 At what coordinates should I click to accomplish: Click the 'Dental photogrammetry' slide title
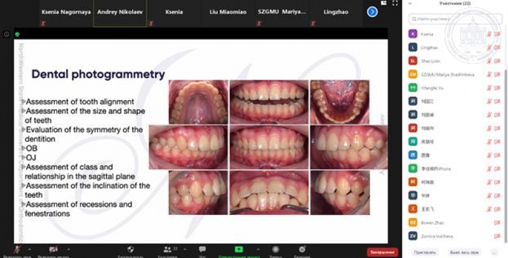pyautogui.click(x=98, y=74)
